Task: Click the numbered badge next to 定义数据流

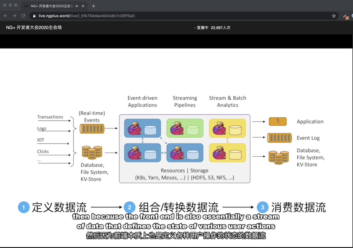Action: point(24,207)
